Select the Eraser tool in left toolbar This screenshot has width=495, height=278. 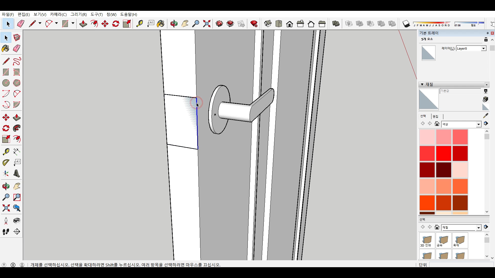click(17, 49)
